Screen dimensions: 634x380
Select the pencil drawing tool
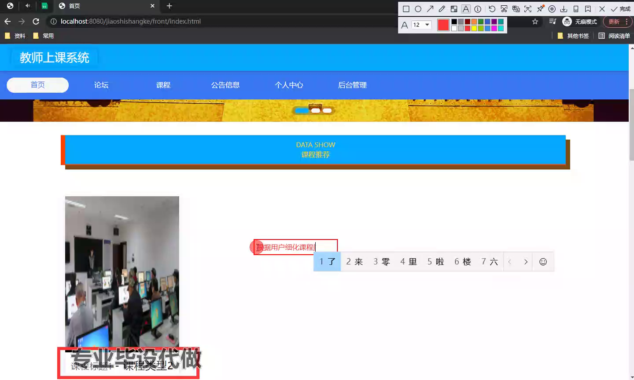click(x=442, y=9)
